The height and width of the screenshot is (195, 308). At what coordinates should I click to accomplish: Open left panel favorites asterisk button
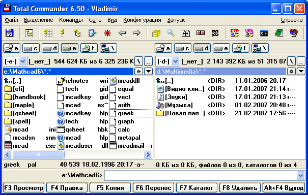tap(138, 72)
